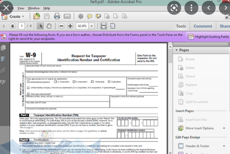Go to next page with down arrow
Viewport: 230px width, 154px height.
point(12,26)
